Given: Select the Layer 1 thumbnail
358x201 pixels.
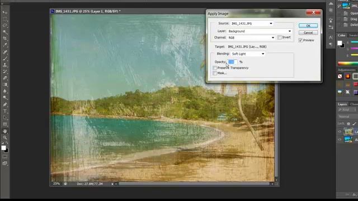Looking at the screenshot, I should pyautogui.click(x=348, y=132).
